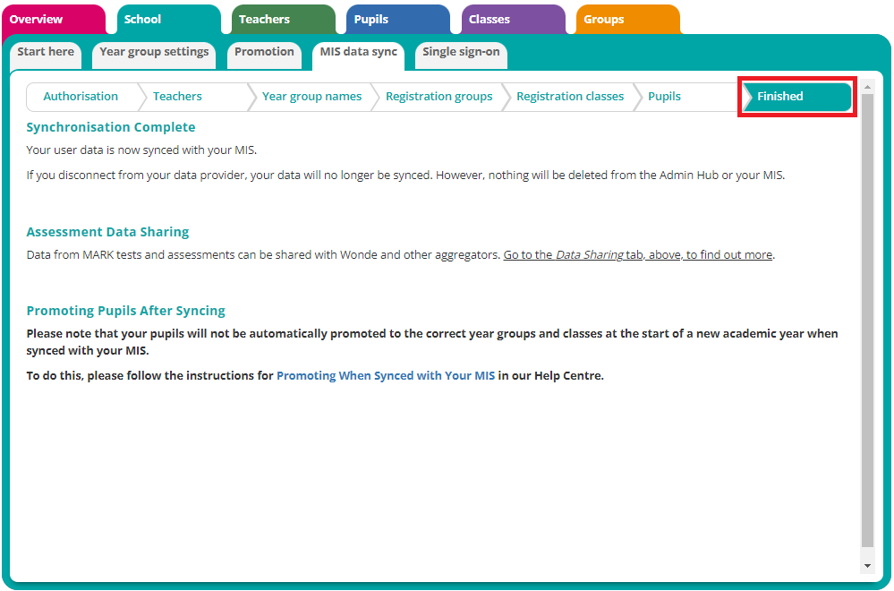Switch to Start here sub-tab

pyautogui.click(x=46, y=52)
